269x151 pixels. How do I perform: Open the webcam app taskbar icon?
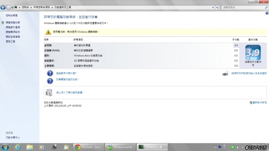coord(54,147)
